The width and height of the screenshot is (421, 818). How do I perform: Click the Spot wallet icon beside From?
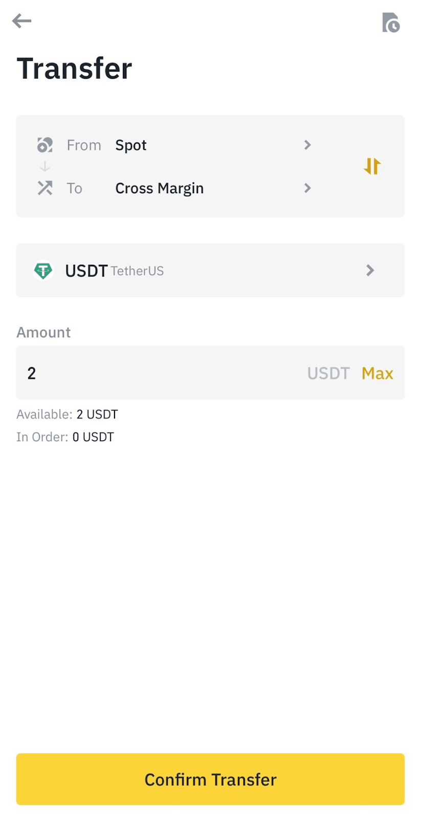(45, 145)
